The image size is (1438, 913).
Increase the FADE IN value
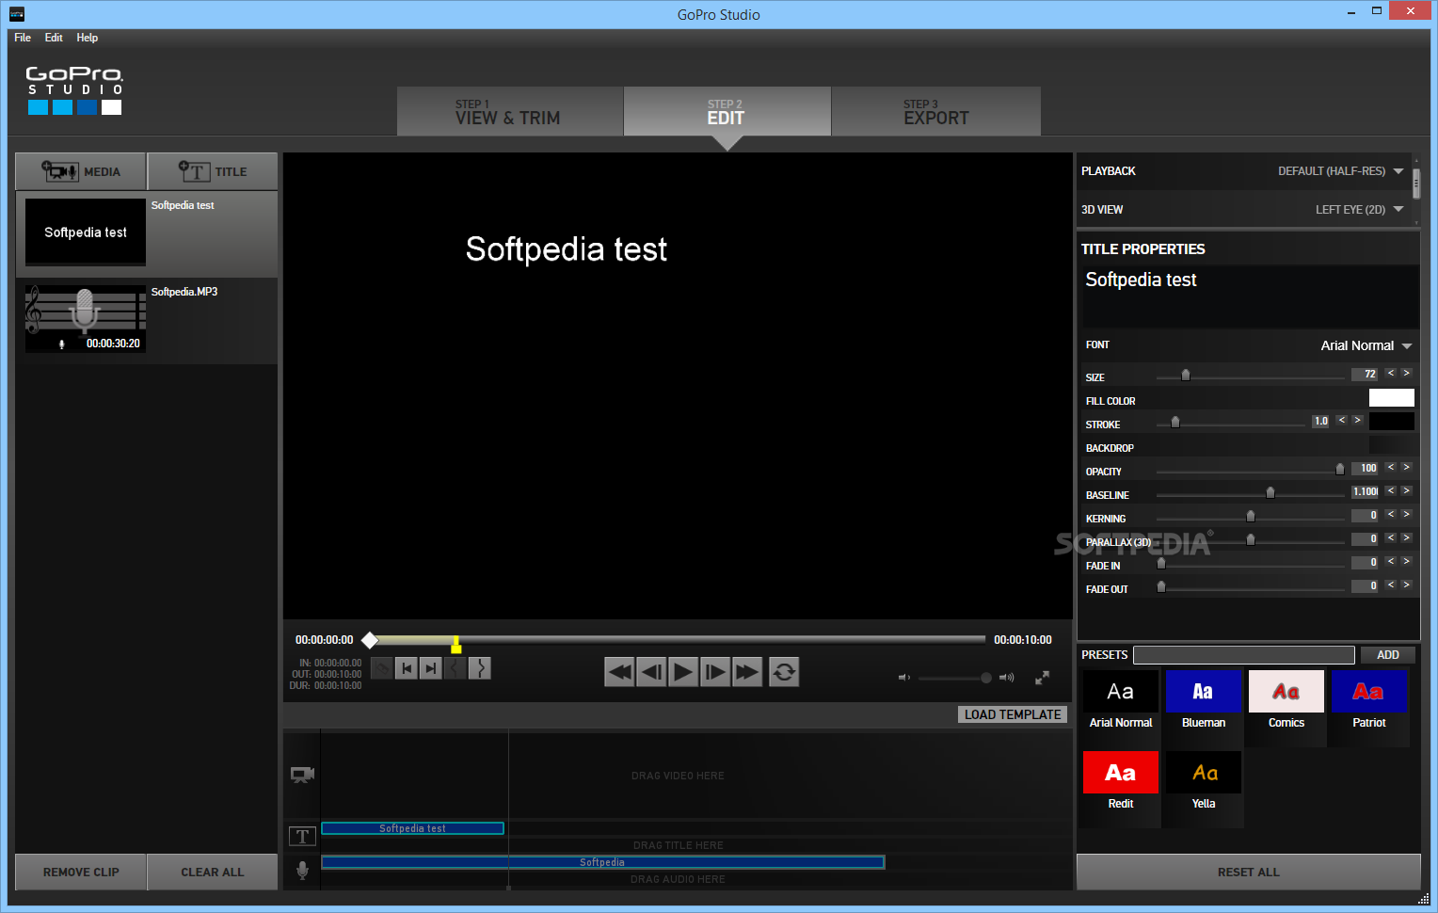(1407, 562)
